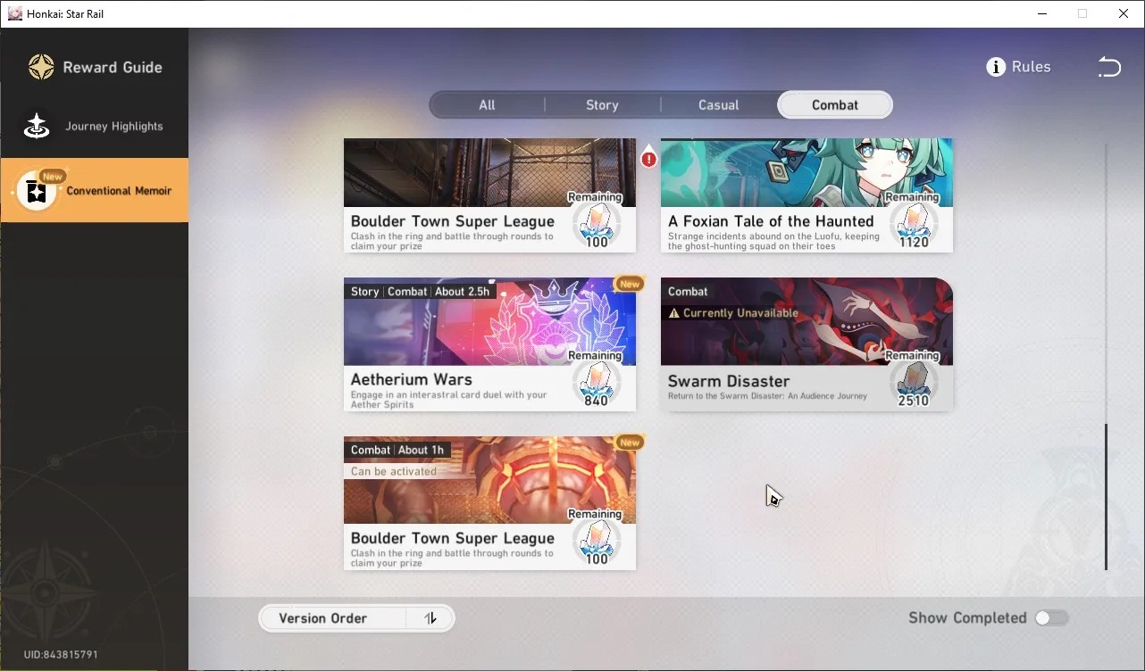Click the New badge on the 'About 1h' card
This screenshot has width=1145, height=671.
pos(630,442)
